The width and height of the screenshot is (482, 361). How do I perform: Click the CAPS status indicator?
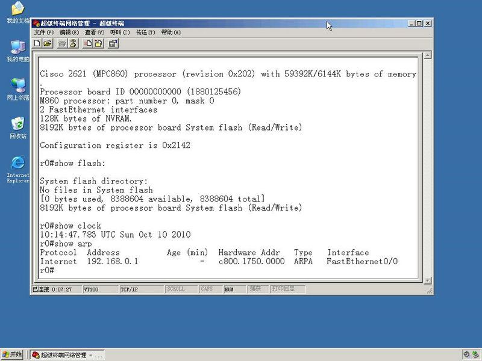210,289
